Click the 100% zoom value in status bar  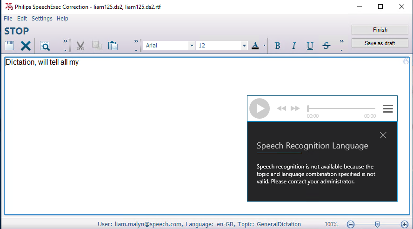pyautogui.click(x=331, y=224)
